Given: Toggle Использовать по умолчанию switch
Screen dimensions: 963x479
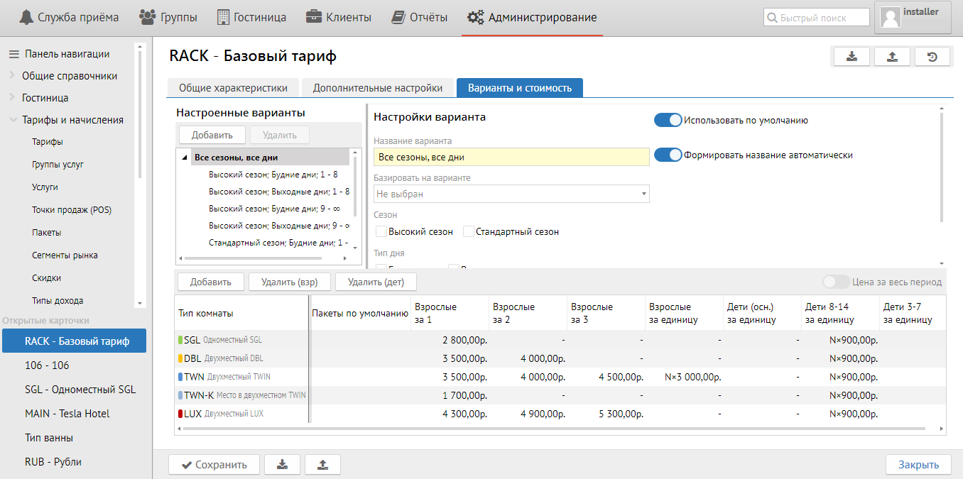Looking at the screenshot, I should pyautogui.click(x=668, y=121).
